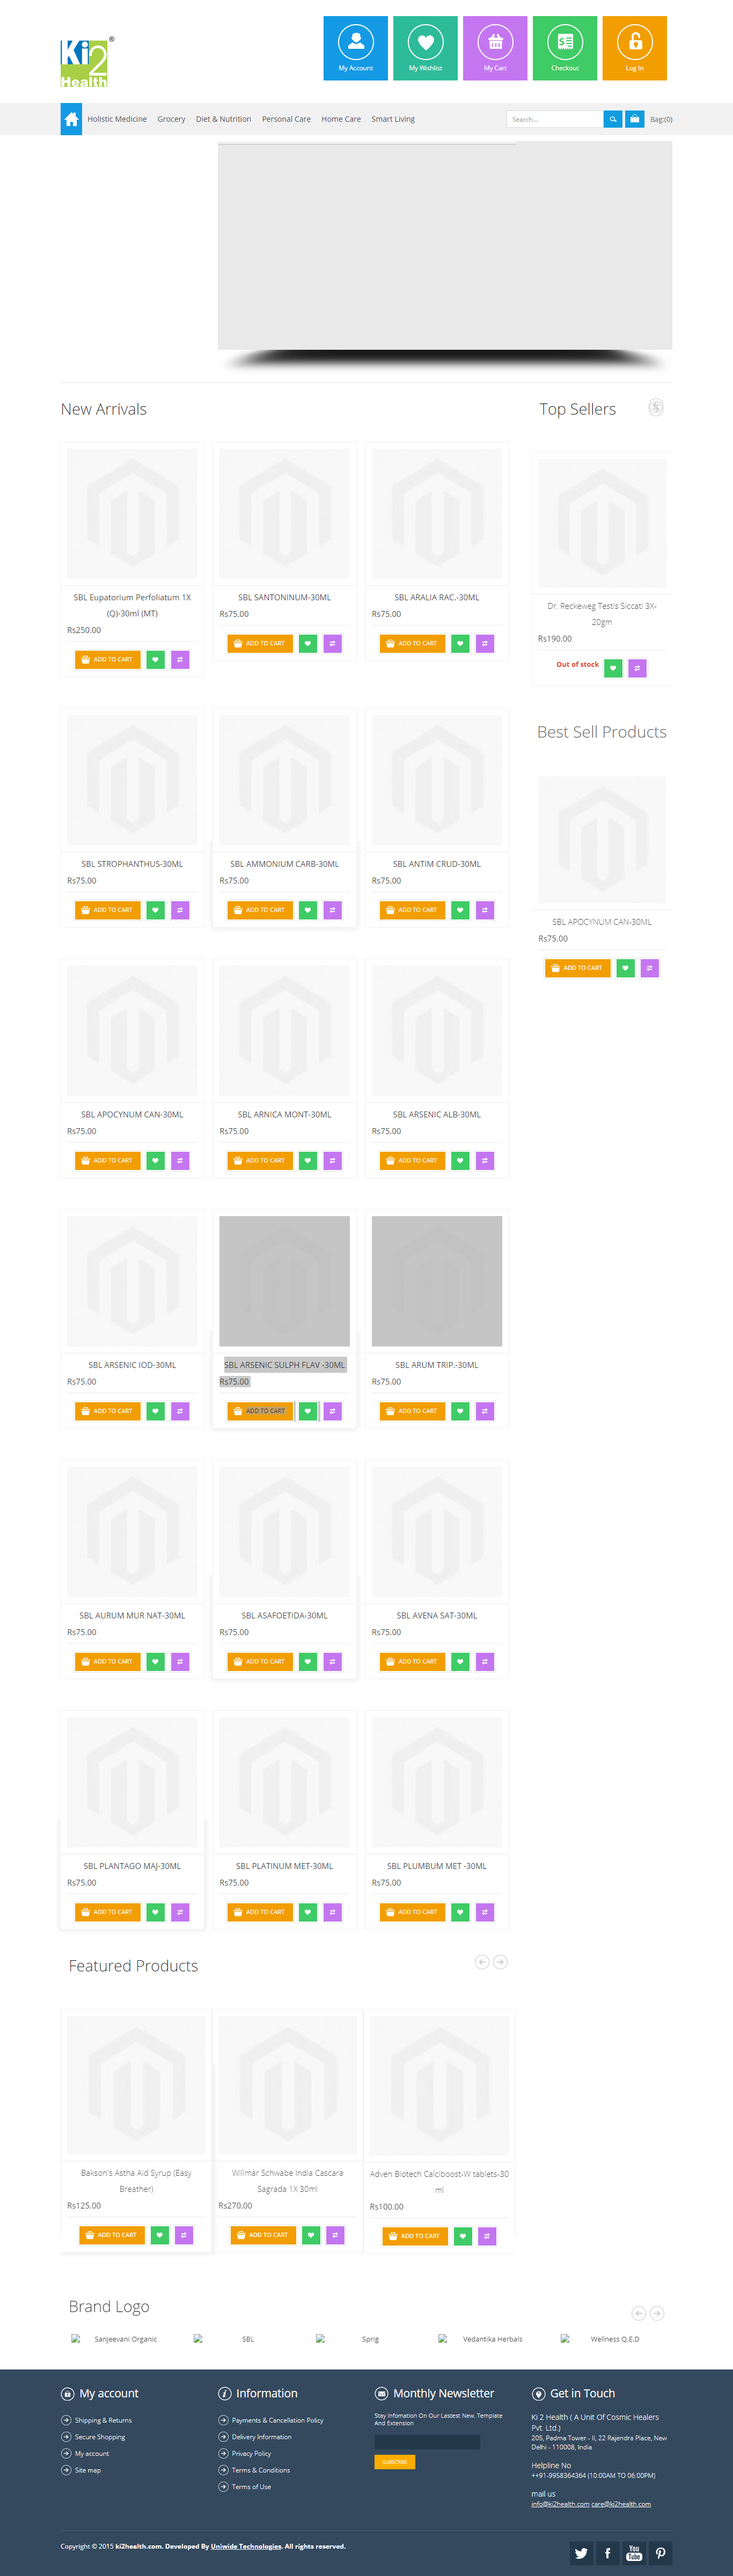733x2576 pixels.
Task: Open the Facebook icon in footer
Action: point(607,2552)
